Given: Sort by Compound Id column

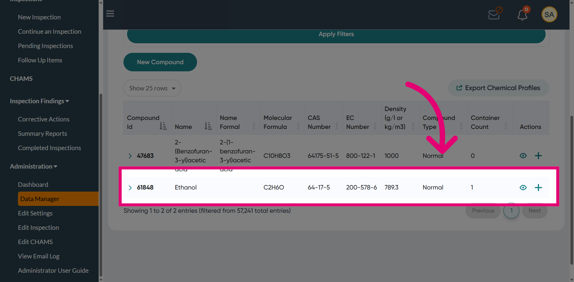Looking at the screenshot, I should 163,126.
